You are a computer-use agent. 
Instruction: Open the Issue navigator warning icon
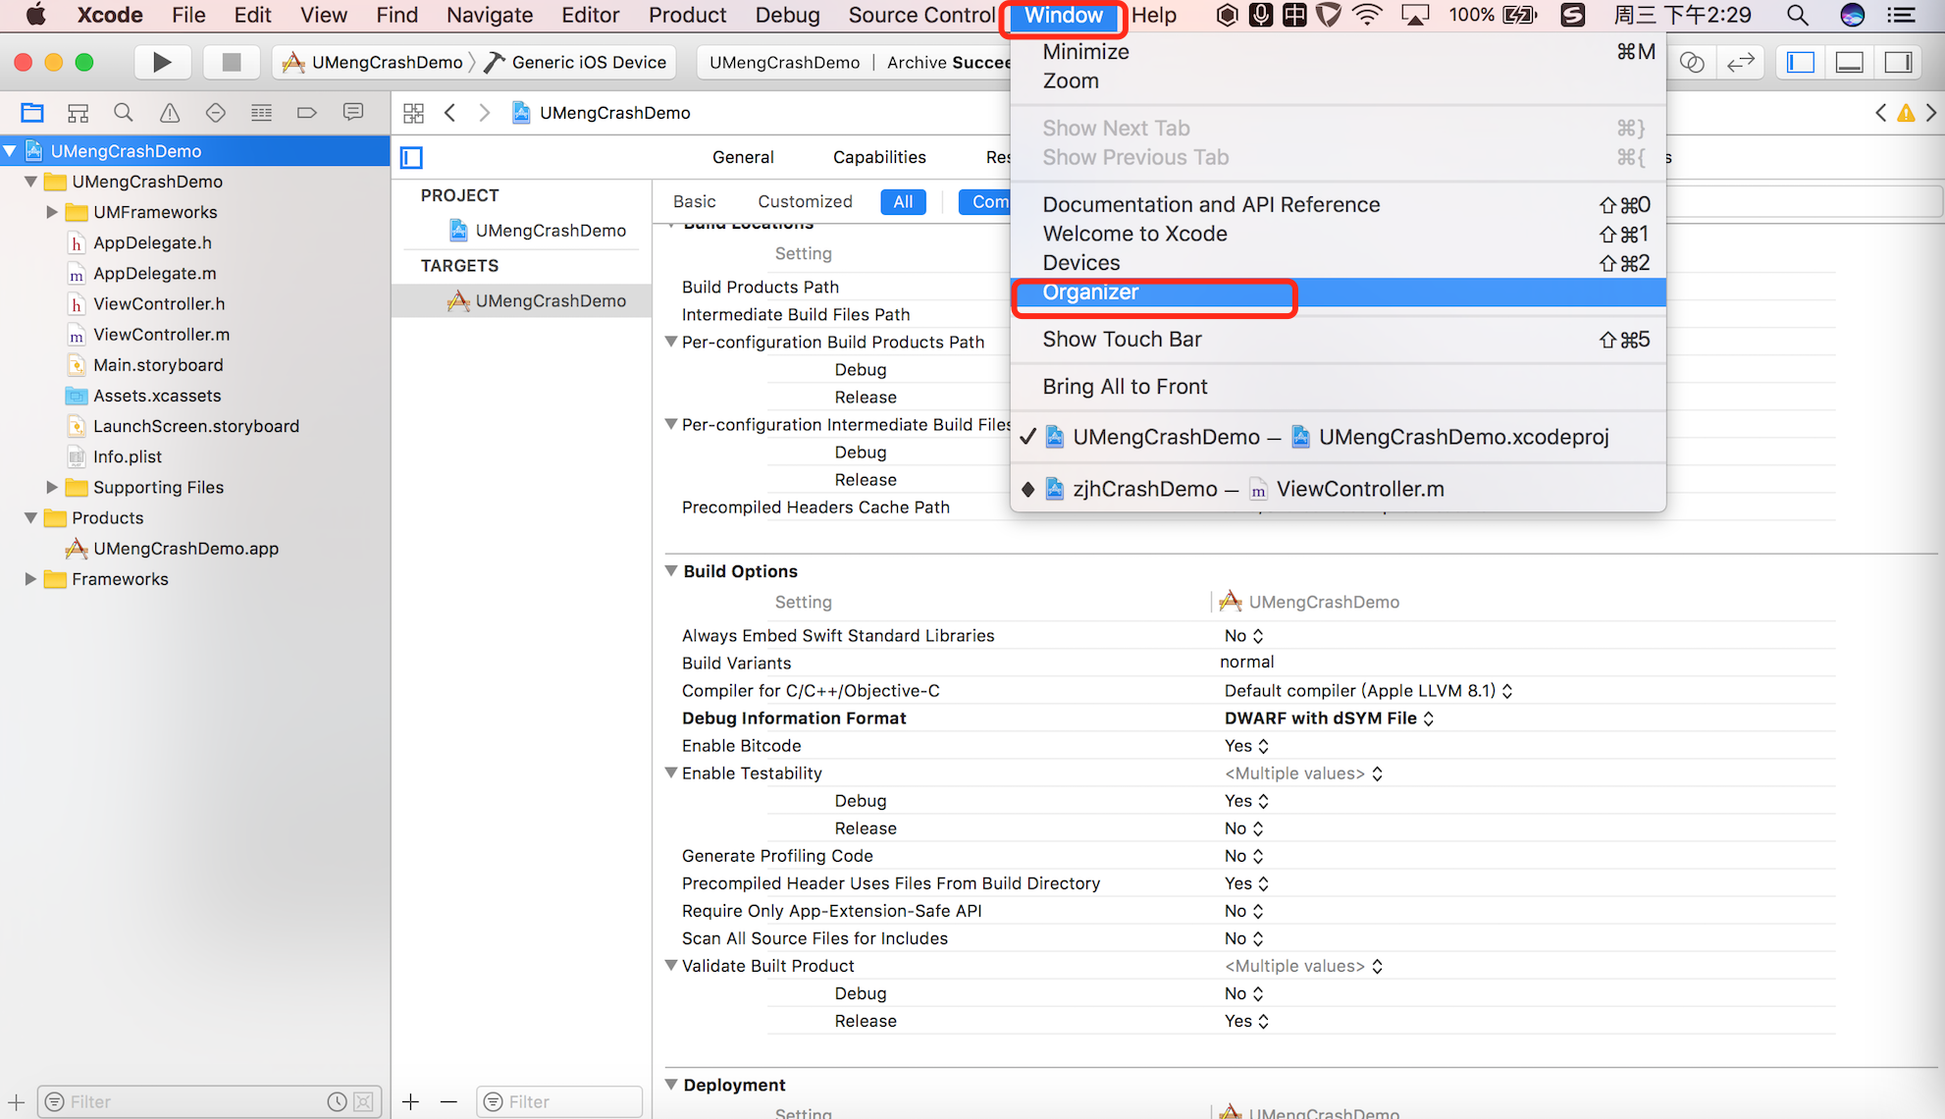(x=170, y=113)
